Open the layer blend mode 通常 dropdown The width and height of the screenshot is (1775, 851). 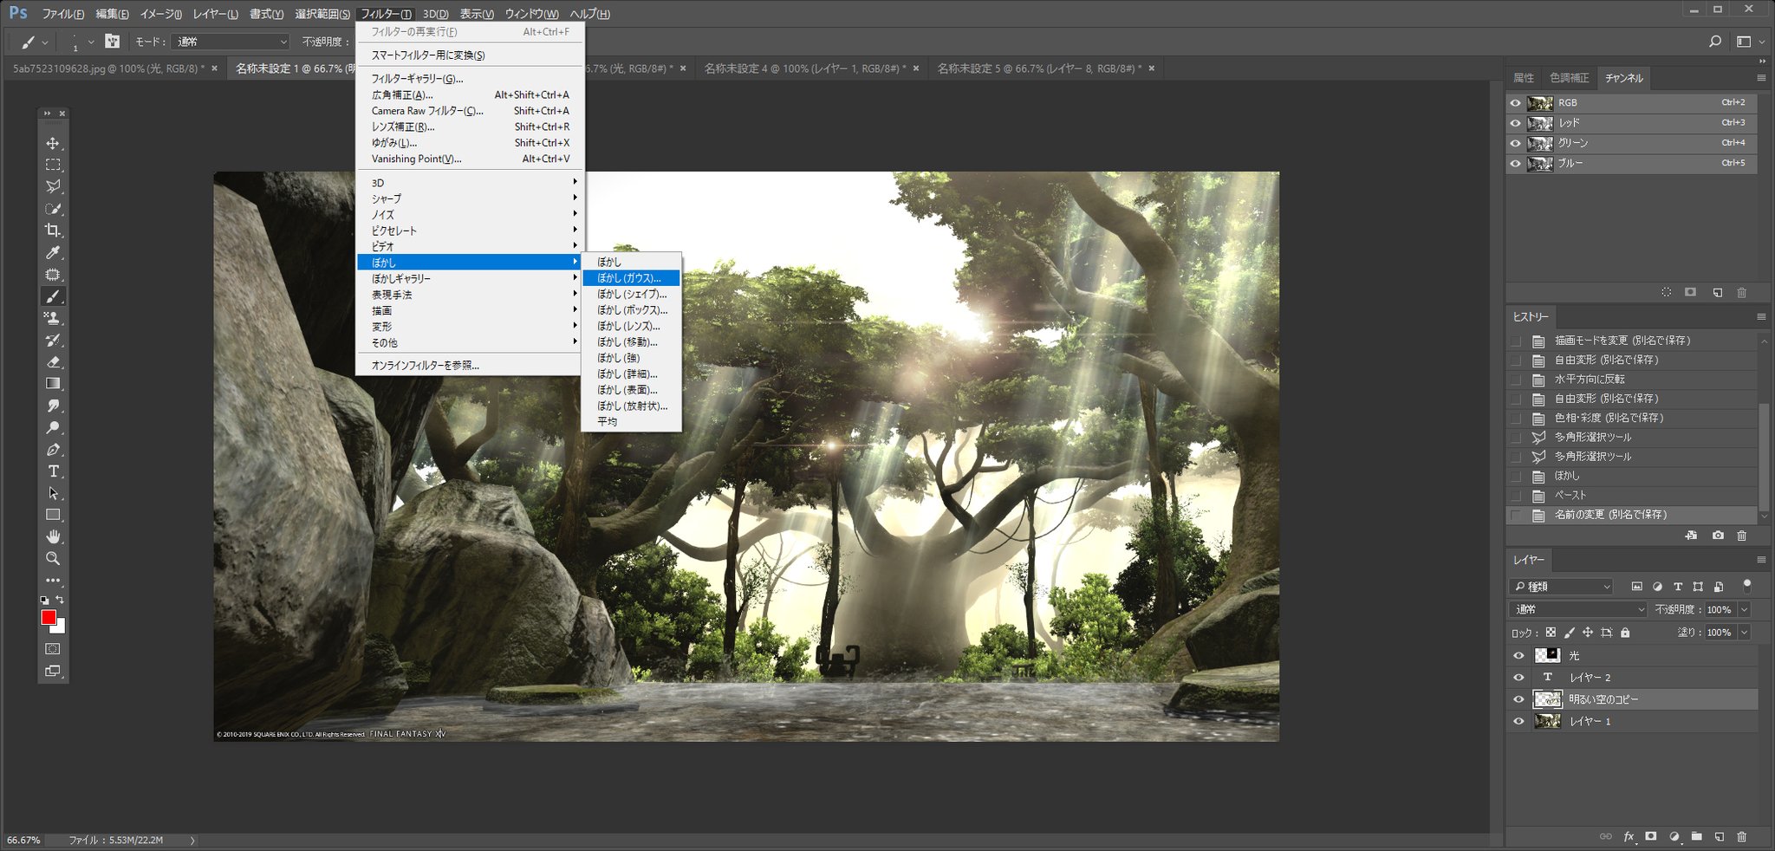pos(1577,609)
